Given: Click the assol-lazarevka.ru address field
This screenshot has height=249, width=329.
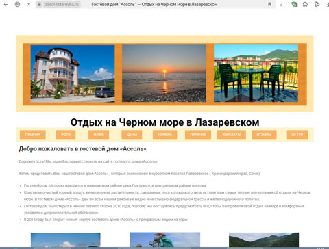Looking at the screenshot, I should pos(62,4).
